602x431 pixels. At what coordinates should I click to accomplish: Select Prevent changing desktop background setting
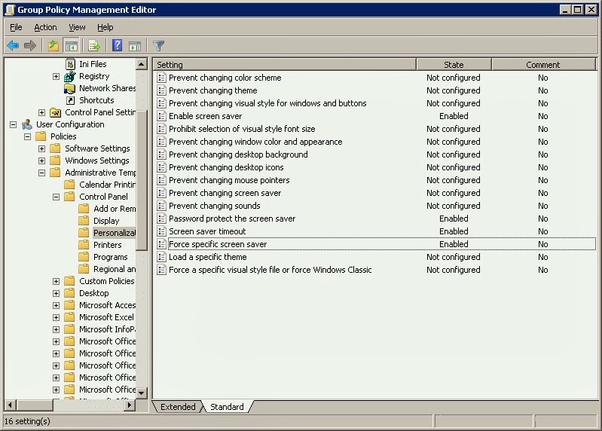238,154
